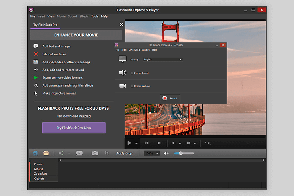The image size is (294, 196).
Task: Open the Recorder Help menu
Action: click(x=154, y=50)
